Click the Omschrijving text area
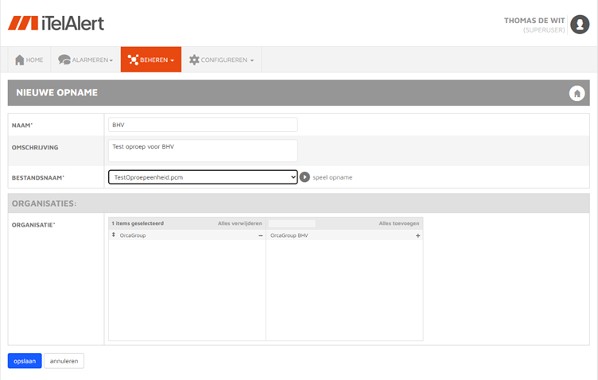This screenshot has width=598, height=380. coord(203,150)
